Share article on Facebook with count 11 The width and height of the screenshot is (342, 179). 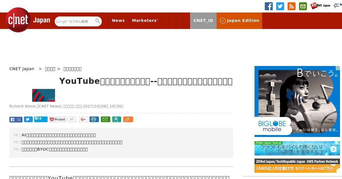[16, 120]
